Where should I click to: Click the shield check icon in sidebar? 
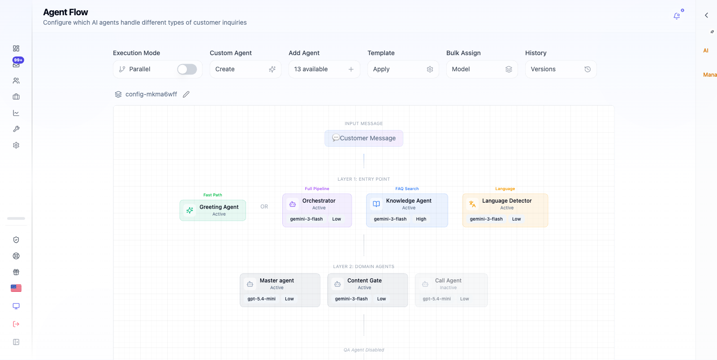coord(16,240)
